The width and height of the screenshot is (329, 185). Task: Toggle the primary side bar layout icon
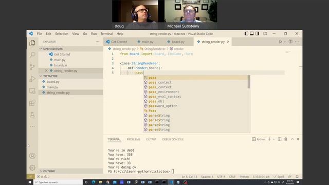[x=246, y=33]
